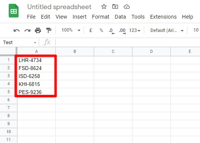Viewport: 200px width, 143px height.
Task: Decrease decimal places
Action: [112, 31]
